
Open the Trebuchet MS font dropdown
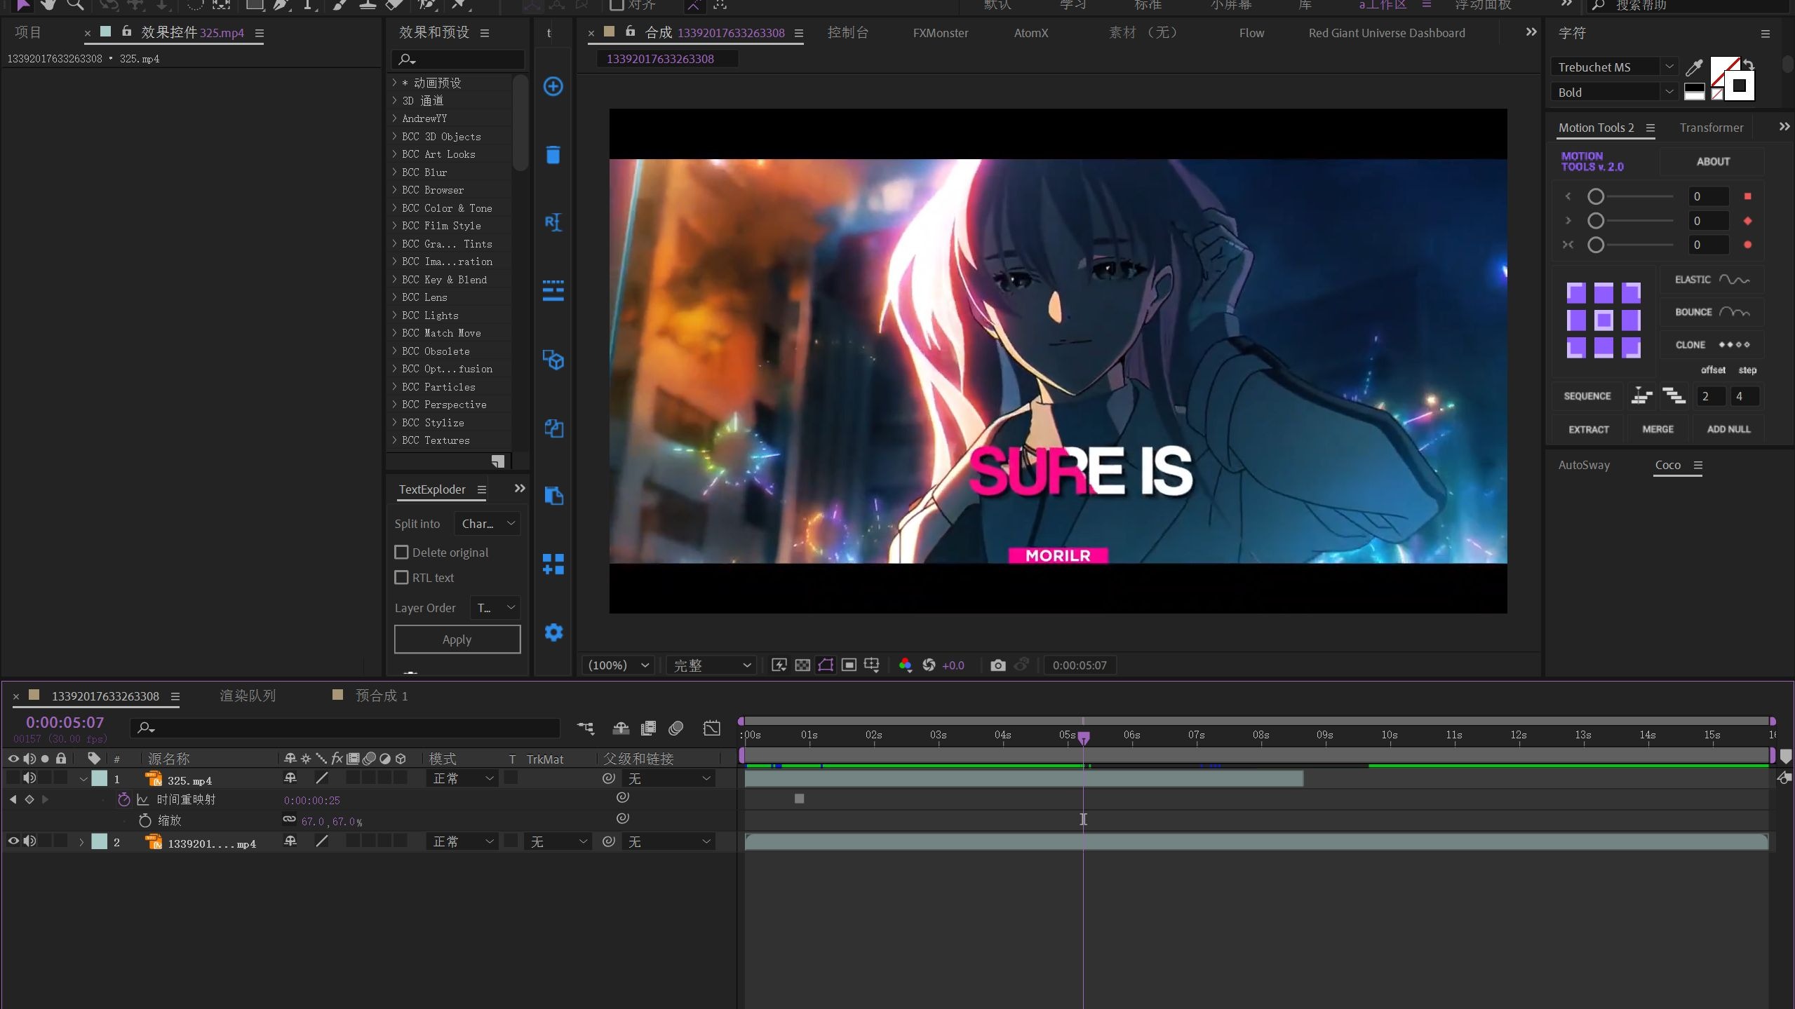pos(1614,67)
